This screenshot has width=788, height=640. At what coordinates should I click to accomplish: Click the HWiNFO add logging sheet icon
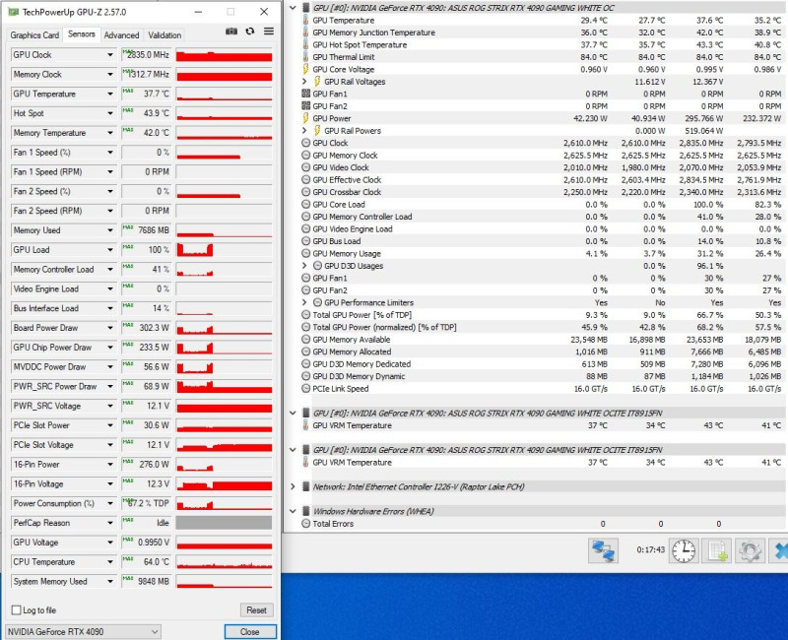point(717,550)
